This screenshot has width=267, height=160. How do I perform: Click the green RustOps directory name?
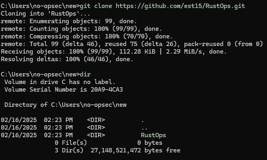pyautogui.click(x=153, y=135)
